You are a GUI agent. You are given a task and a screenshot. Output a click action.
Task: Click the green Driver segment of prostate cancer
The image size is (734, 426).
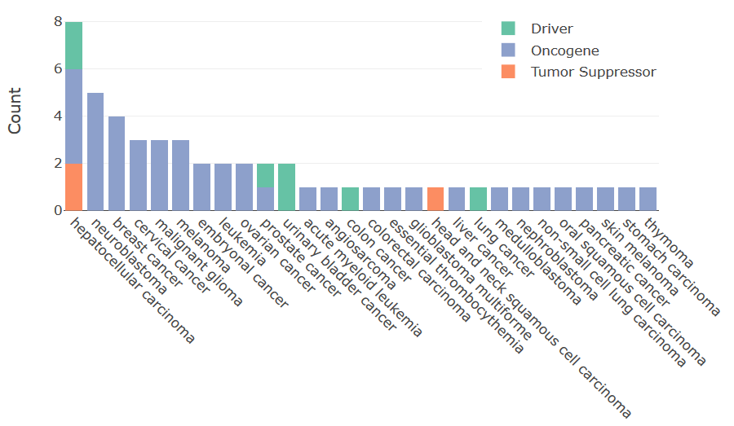point(265,175)
